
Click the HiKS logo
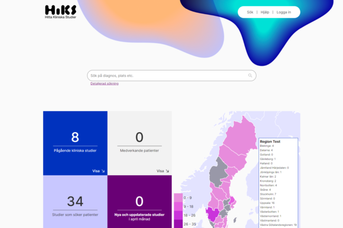coord(61,12)
